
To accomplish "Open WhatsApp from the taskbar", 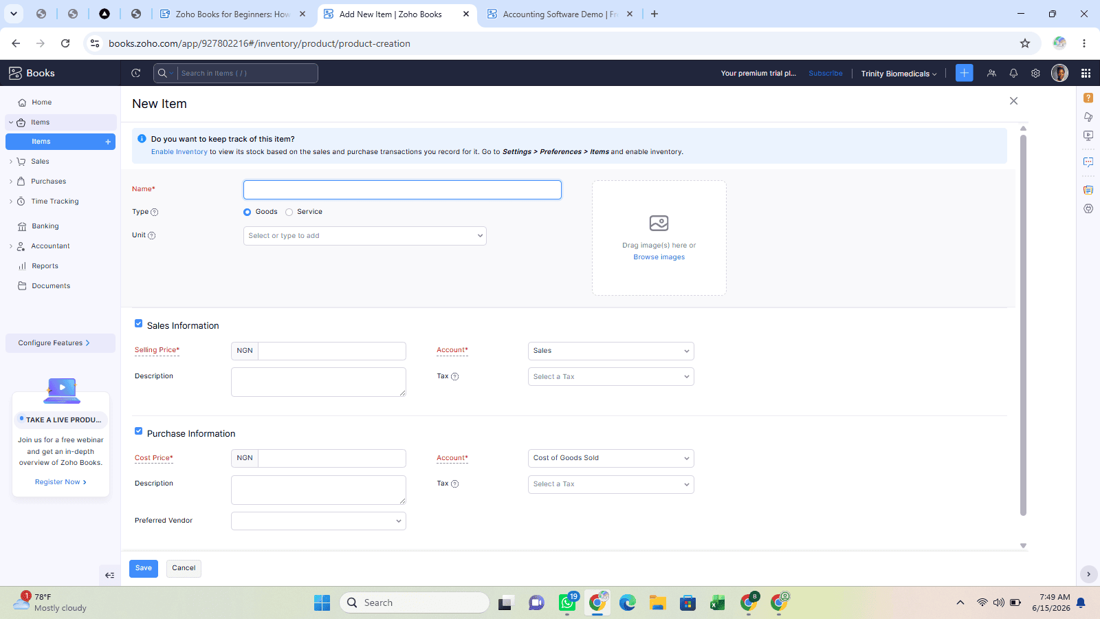I will click(568, 602).
